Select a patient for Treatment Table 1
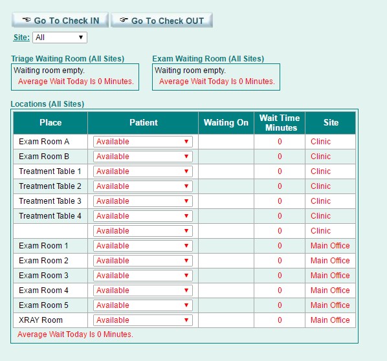The height and width of the screenshot is (361, 387). [143, 171]
